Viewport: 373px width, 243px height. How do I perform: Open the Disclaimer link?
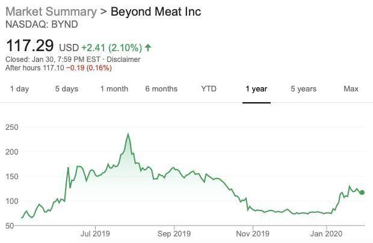(125, 60)
